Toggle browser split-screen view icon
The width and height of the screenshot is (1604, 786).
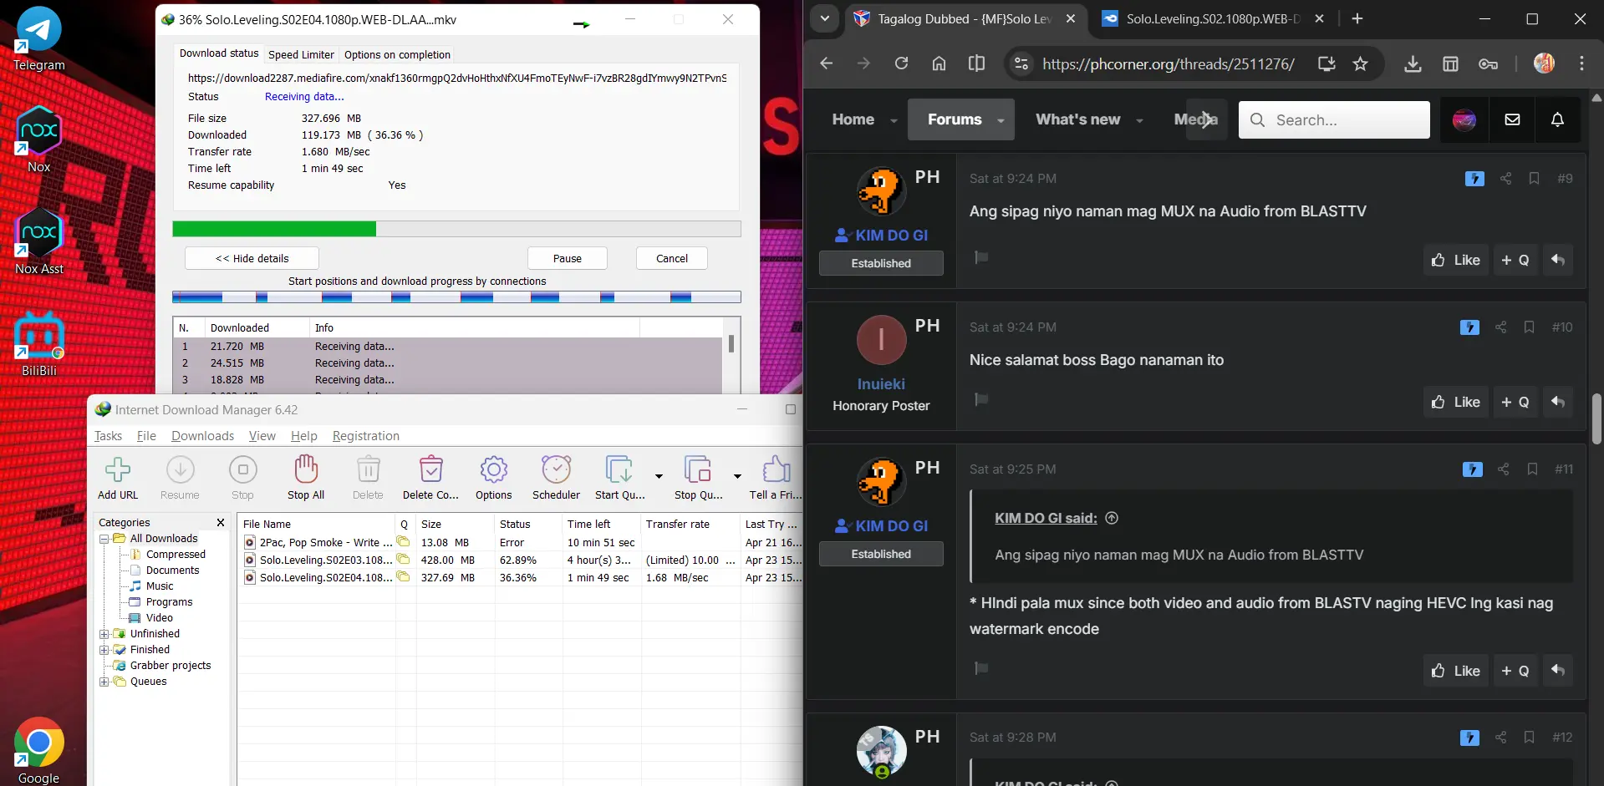pos(976,63)
